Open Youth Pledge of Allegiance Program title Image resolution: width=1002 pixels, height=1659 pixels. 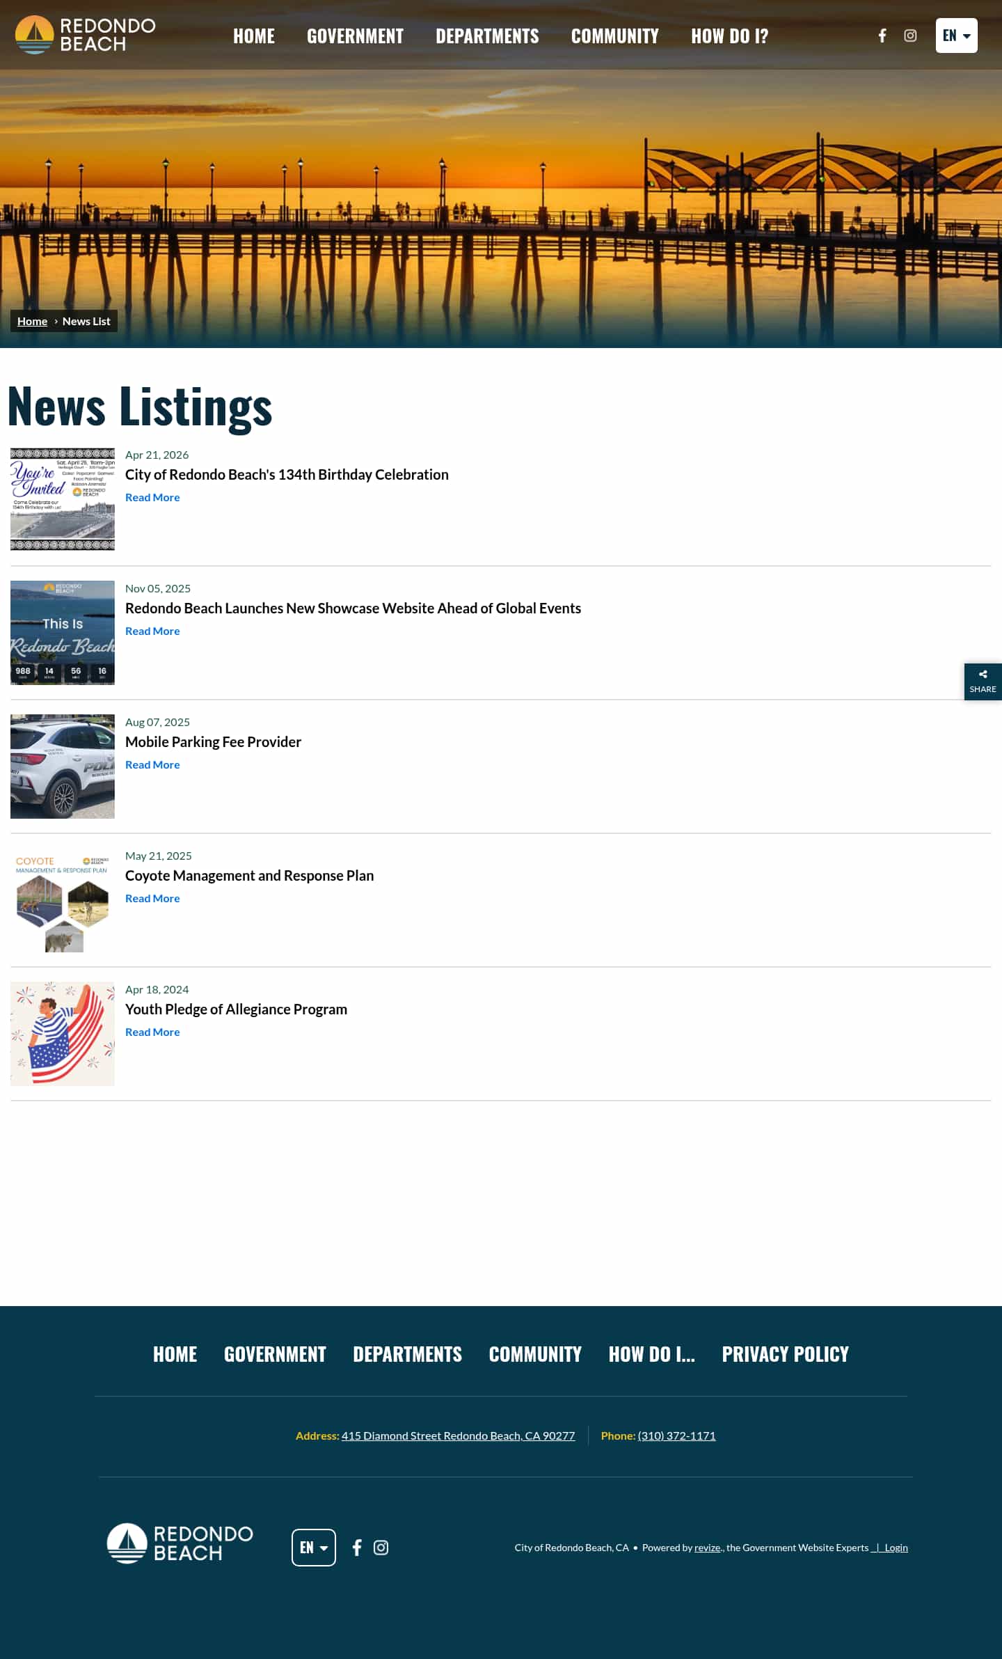click(236, 1009)
